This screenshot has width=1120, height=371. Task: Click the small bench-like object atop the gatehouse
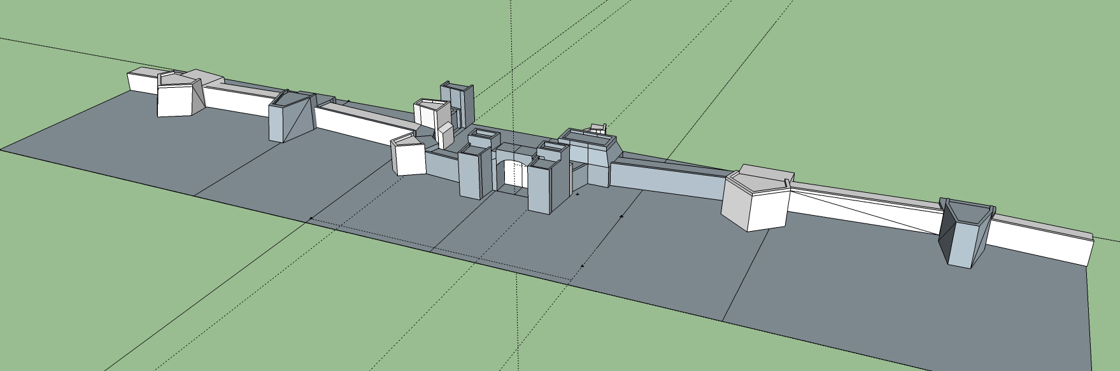click(597, 129)
